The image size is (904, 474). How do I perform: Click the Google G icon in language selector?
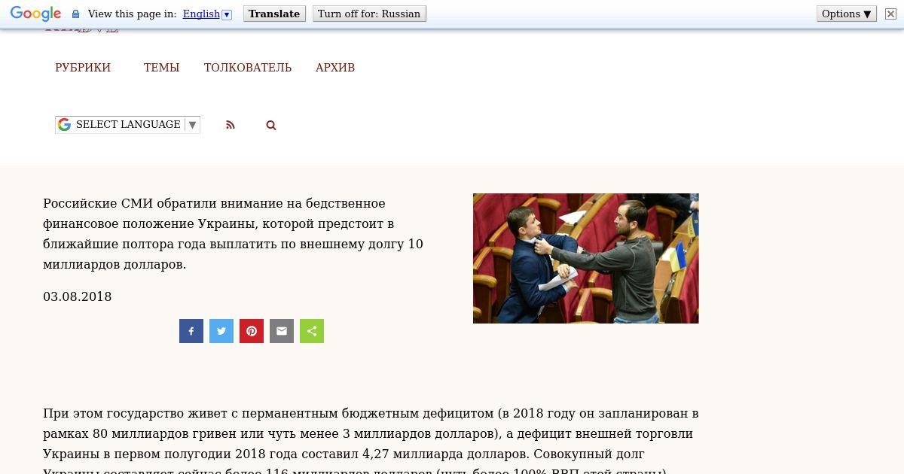[x=65, y=125]
